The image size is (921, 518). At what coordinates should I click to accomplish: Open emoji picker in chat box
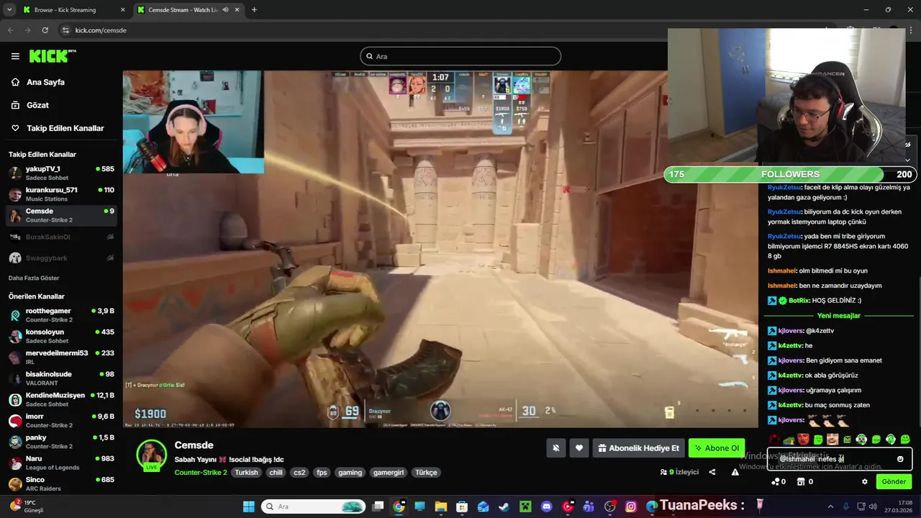900,459
